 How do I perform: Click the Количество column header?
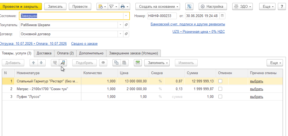point(99,73)
